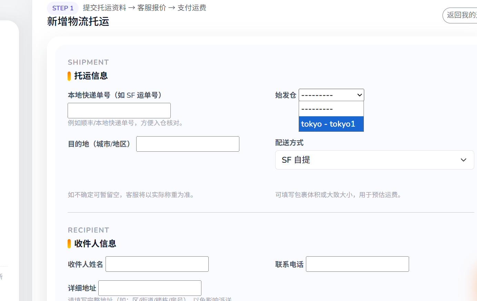Open the 配送方式 'SF 自提' dropdown
This screenshot has width=477, height=301.
pyautogui.click(x=375, y=160)
